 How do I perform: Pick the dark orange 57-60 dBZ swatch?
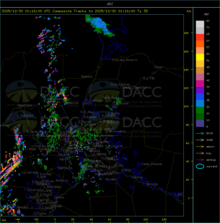(x=200, y=44)
